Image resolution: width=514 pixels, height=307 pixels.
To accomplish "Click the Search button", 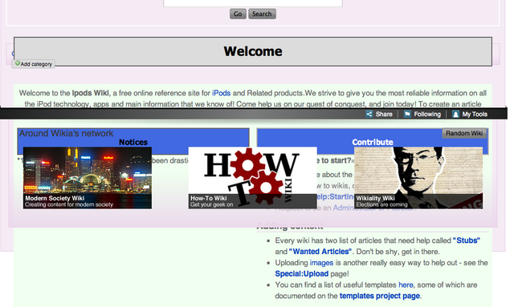I will click(x=262, y=14).
